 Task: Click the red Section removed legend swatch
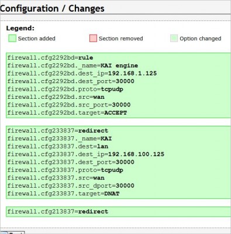93,39
